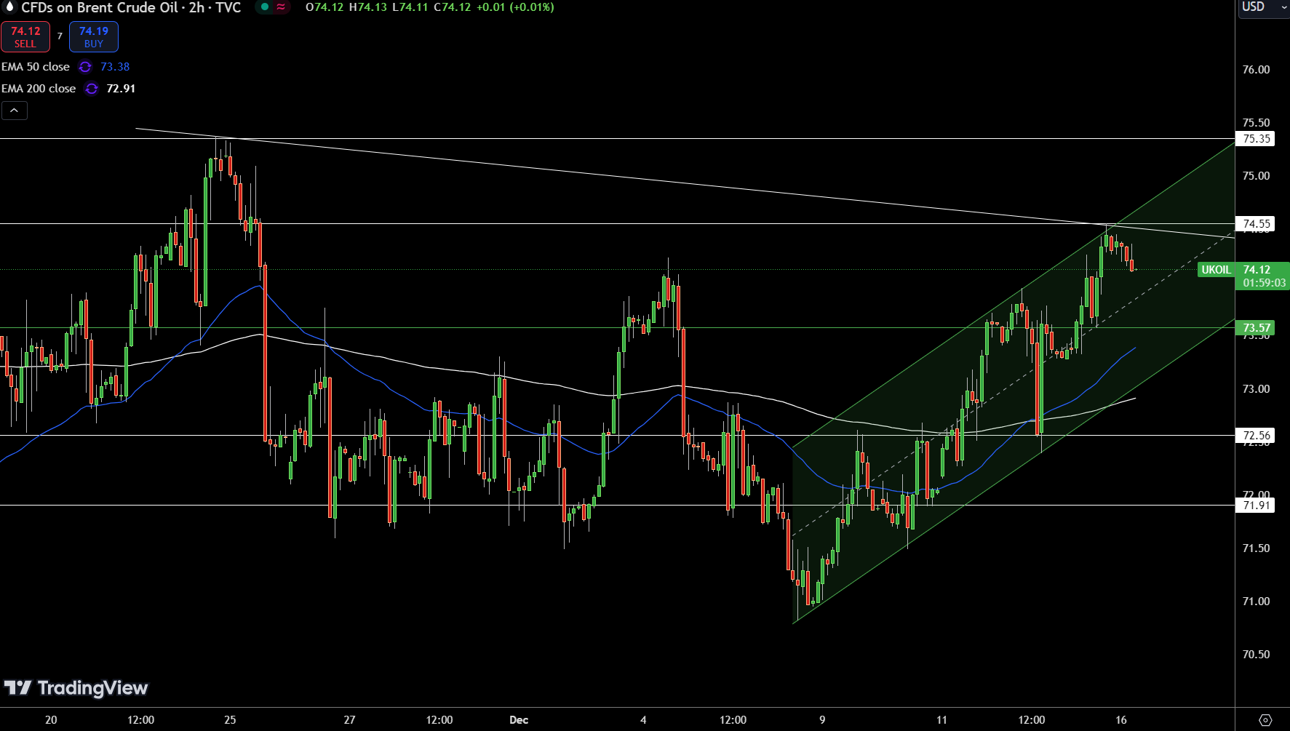Click the spread value 7
The image size is (1290, 731).
point(60,36)
